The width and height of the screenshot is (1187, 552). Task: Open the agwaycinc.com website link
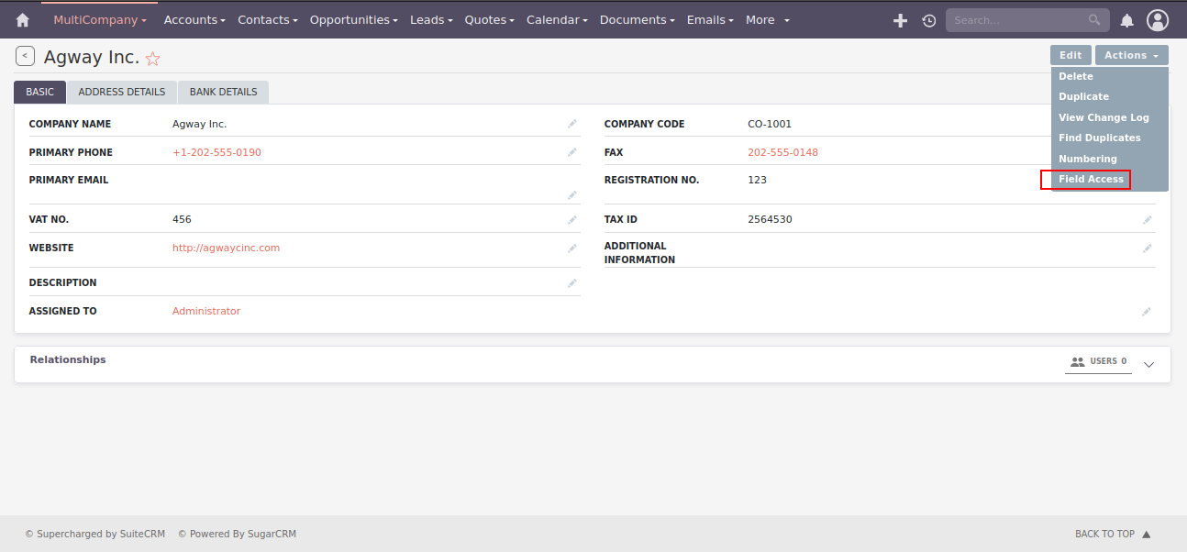pyautogui.click(x=226, y=248)
